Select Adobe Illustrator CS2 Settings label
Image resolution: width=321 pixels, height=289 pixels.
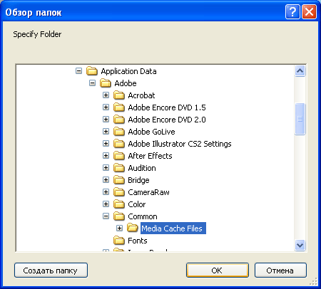[180, 144]
